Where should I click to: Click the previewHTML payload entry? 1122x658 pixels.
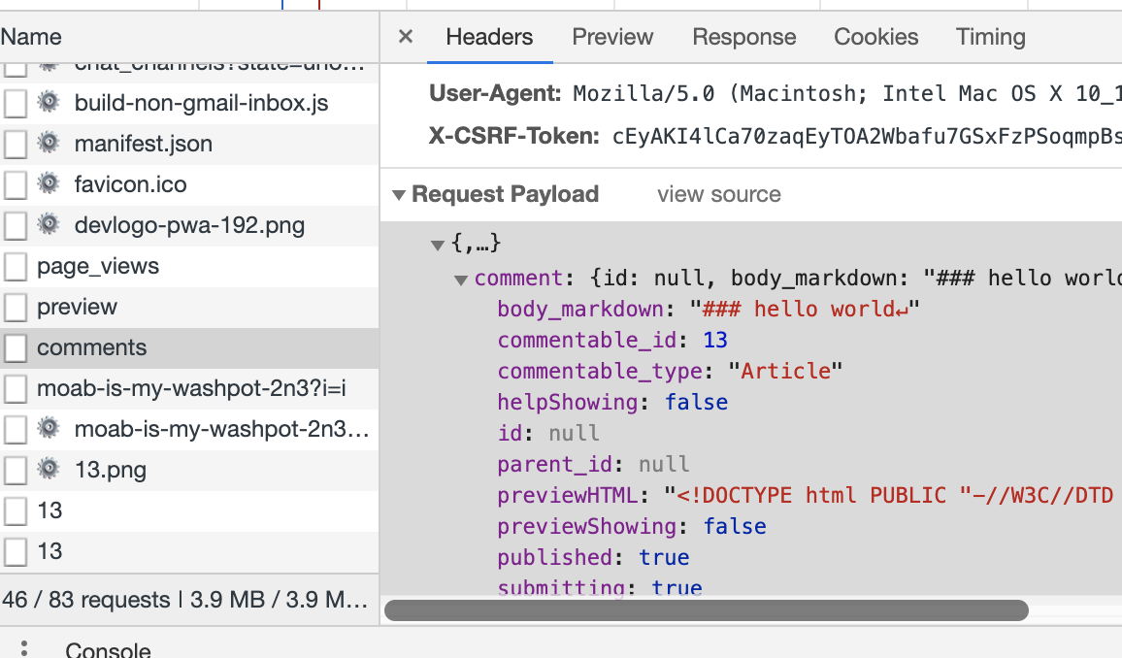tap(805, 495)
